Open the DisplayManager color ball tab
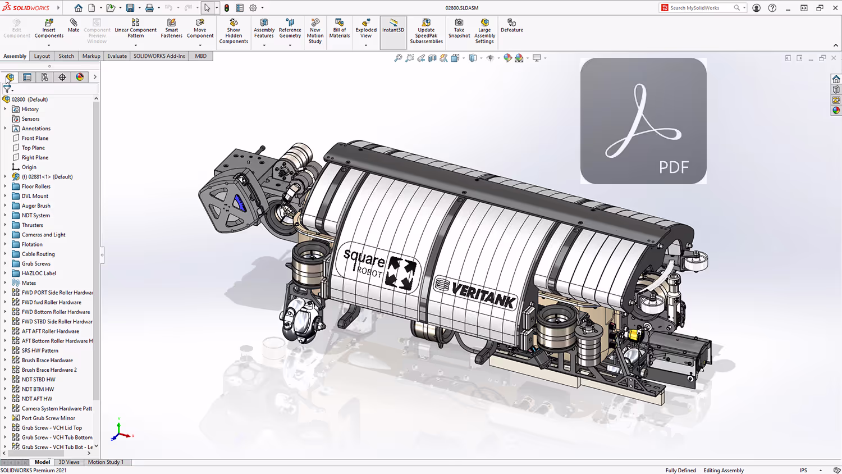 point(80,77)
